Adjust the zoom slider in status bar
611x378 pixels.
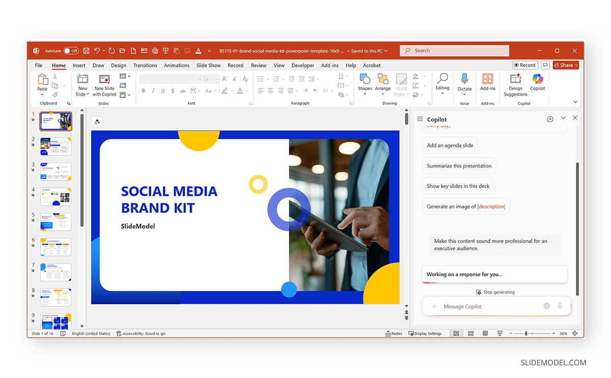point(526,334)
